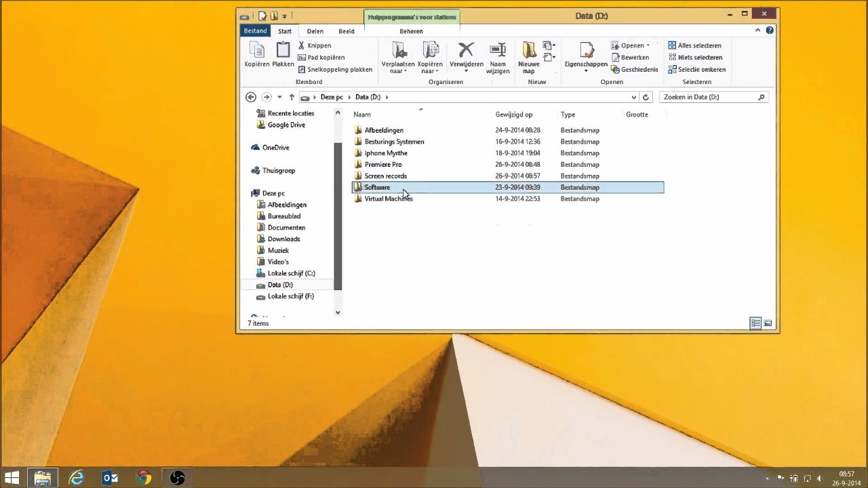The height and width of the screenshot is (488, 868).
Task: Click the Back navigation arrow
Action: tap(251, 97)
